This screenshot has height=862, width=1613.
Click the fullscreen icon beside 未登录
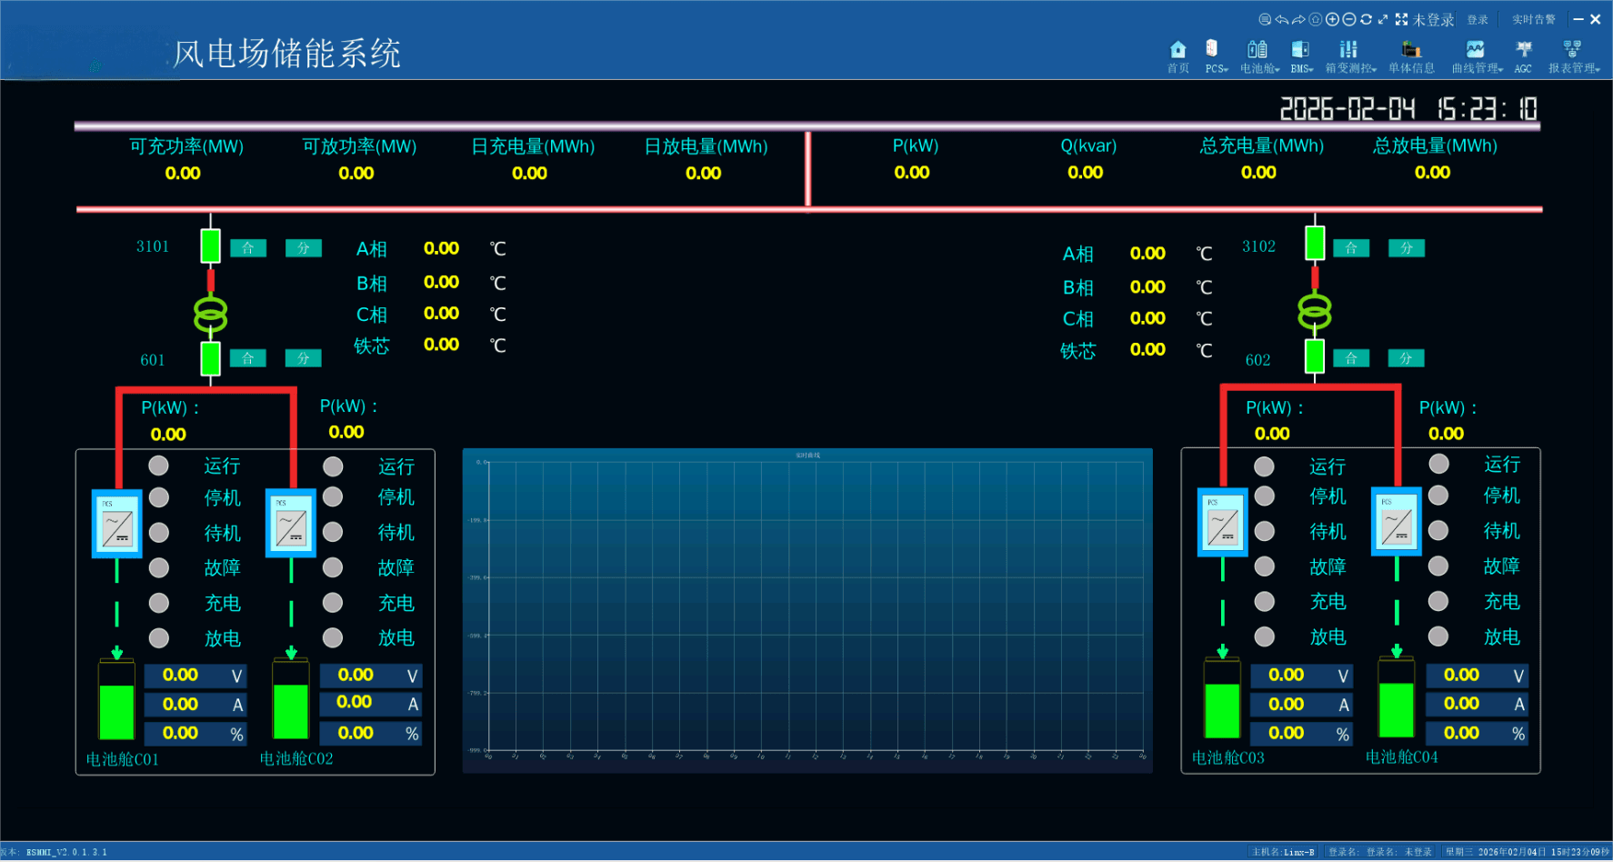1401,19
